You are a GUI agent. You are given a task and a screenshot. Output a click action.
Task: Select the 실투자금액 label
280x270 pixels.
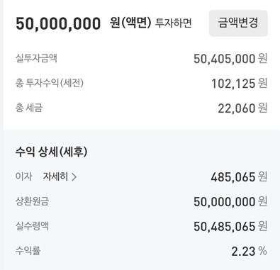click(36, 58)
